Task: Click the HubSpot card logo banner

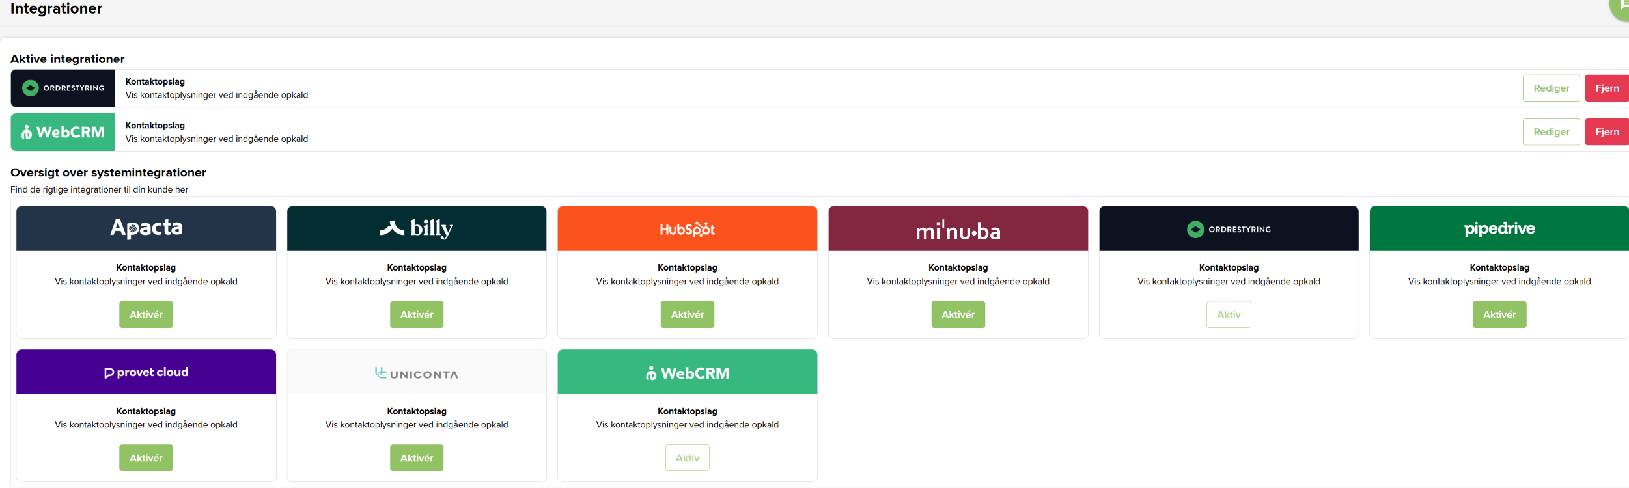Action: tap(688, 228)
